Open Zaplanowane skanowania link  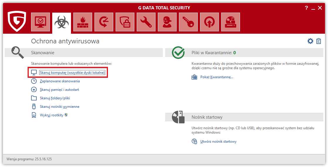click(x=60, y=81)
